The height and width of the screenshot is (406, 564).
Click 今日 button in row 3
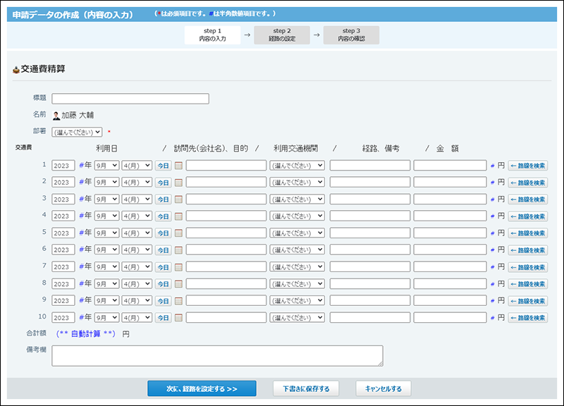click(x=164, y=199)
